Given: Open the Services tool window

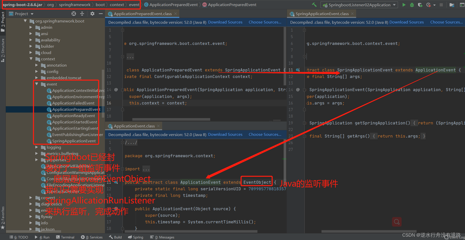Looking at the screenshot, I should (x=92, y=237).
